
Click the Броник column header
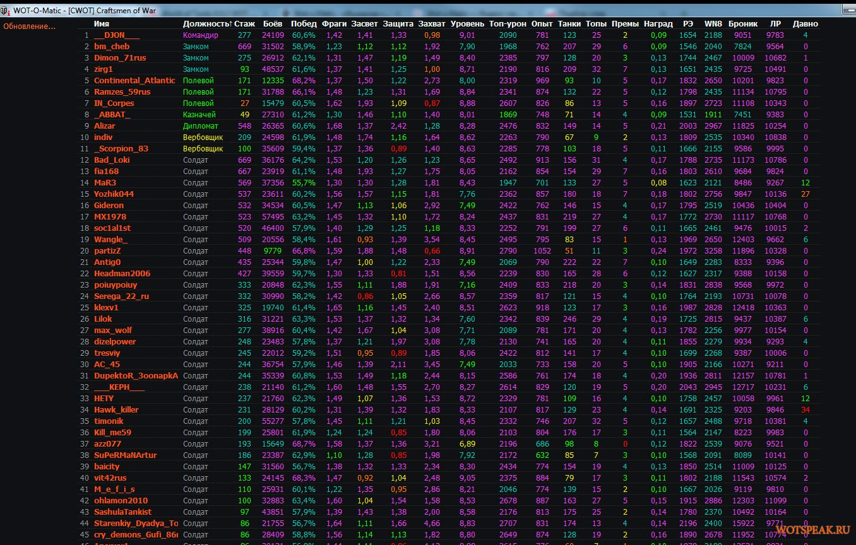click(743, 23)
